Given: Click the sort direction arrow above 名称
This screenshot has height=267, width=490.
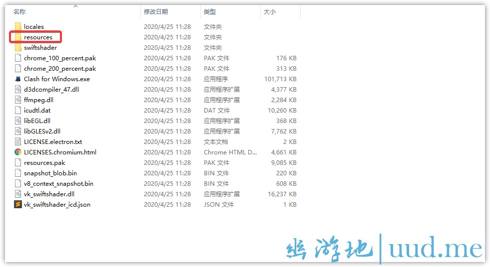Looking at the screenshot, I should click(76, 6).
